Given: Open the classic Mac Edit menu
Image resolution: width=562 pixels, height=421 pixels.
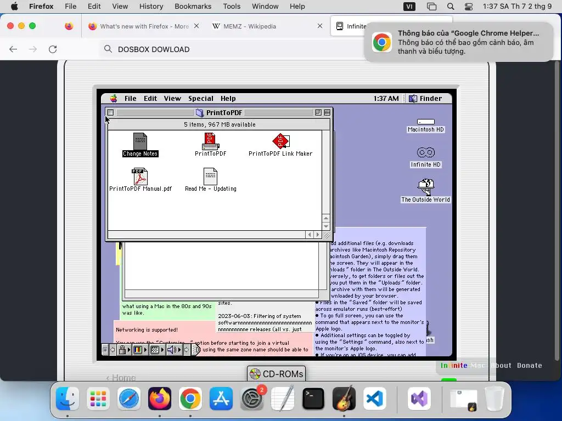Looking at the screenshot, I should pyautogui.click(x=150, y=99).
